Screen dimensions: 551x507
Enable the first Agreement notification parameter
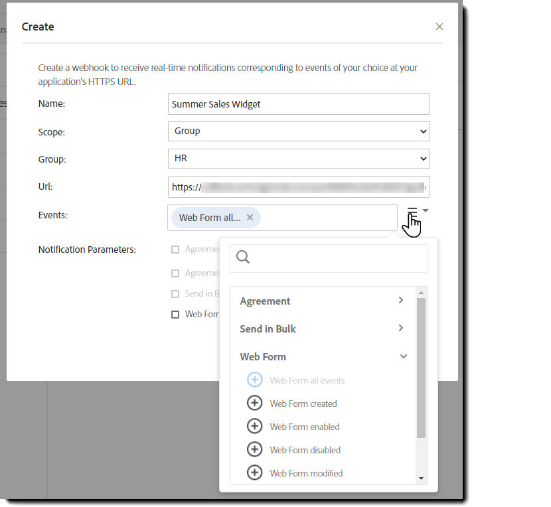pyautogui.click(x=176, y=249)
